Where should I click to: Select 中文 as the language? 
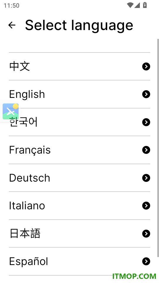[79, 66]
